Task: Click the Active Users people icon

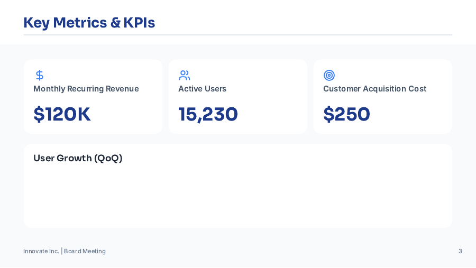Action: (x=184, y=76)
